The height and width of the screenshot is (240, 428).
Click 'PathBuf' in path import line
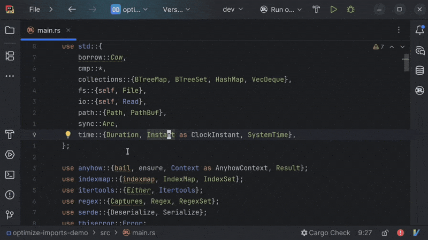144,113
